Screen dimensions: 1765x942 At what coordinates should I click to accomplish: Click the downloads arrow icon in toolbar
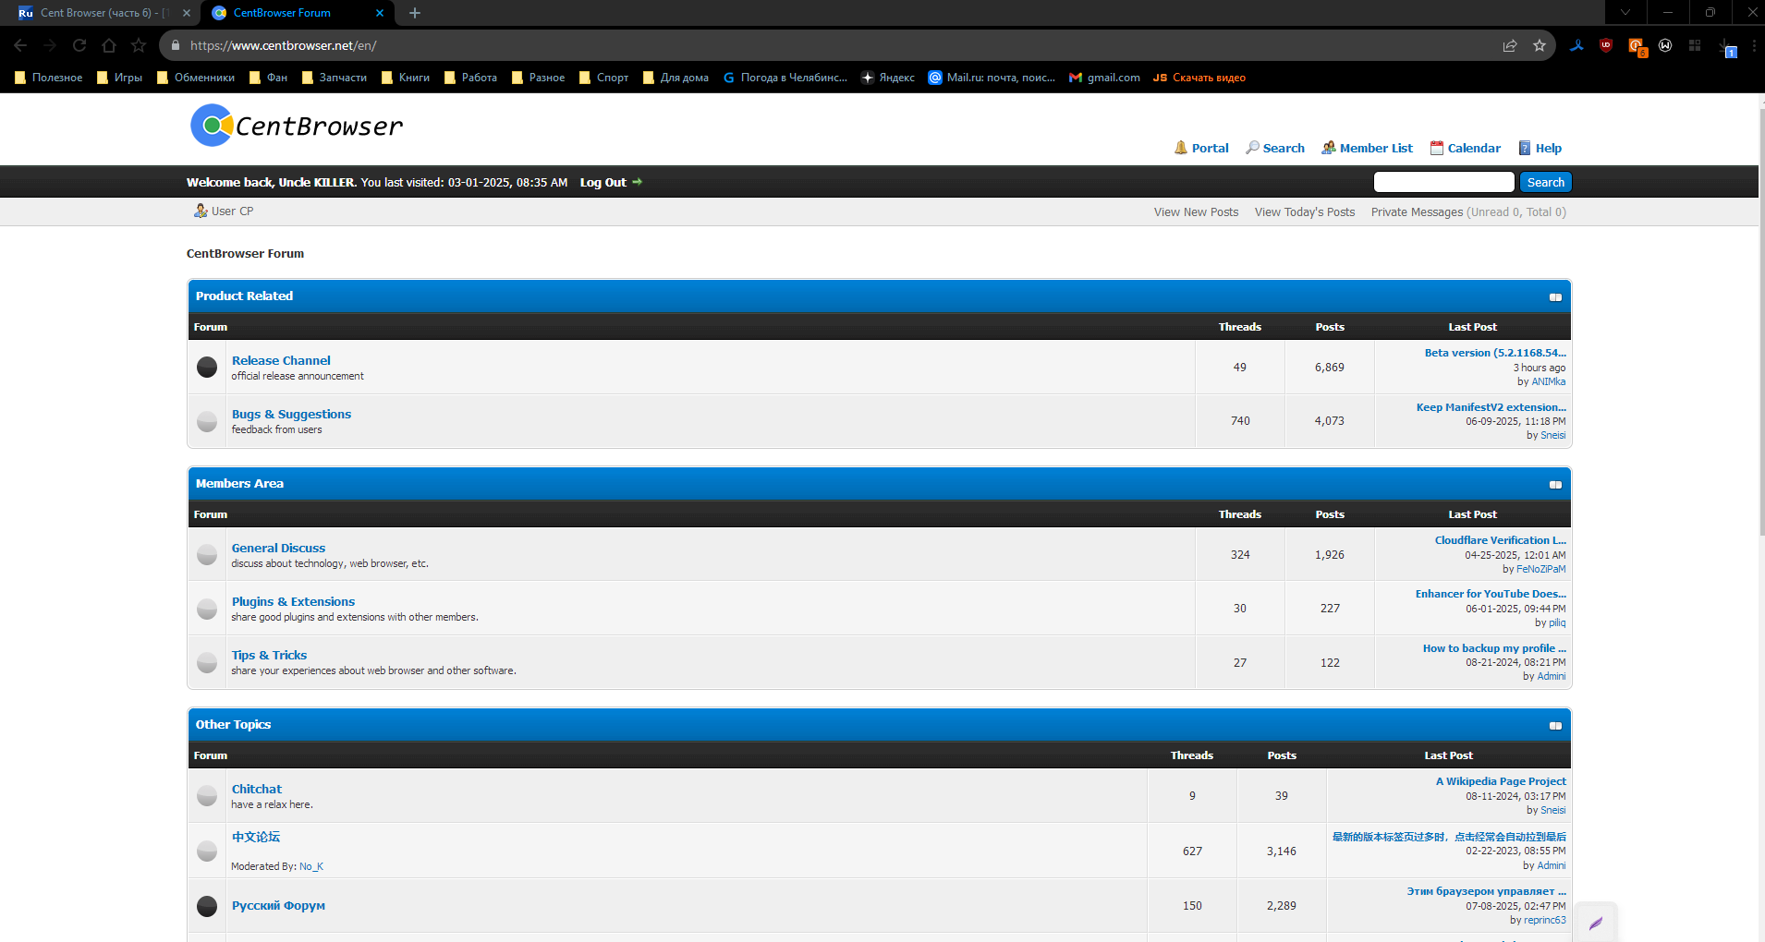point(1725,45)
